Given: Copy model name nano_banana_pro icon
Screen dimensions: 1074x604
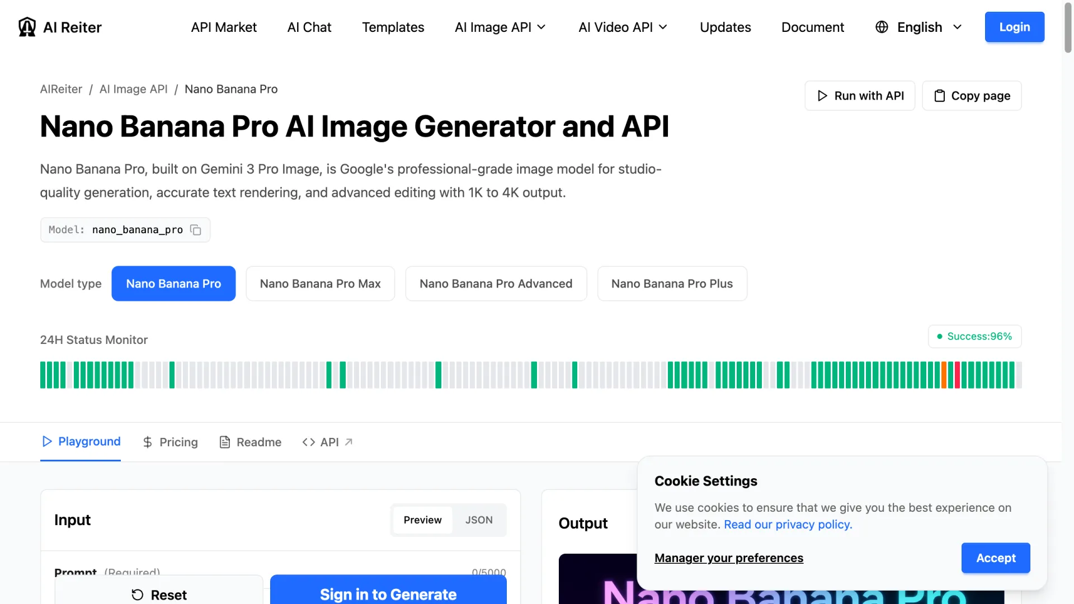Looking at the screenshot, I should tap(196, 230).
